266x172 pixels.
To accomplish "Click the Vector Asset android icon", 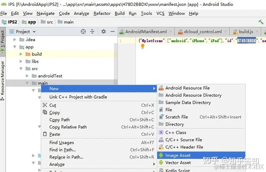I will pyautogui.click(x=161, y=162).
